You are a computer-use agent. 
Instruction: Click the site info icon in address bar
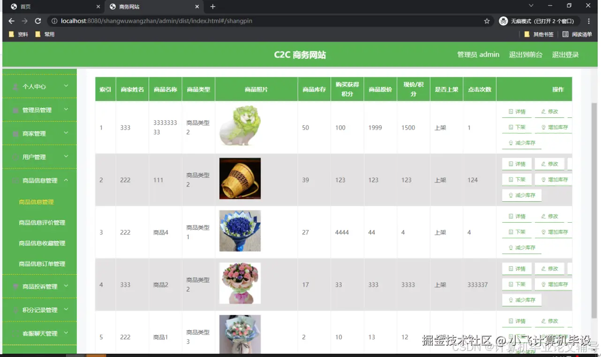click(x=54, y=21)
